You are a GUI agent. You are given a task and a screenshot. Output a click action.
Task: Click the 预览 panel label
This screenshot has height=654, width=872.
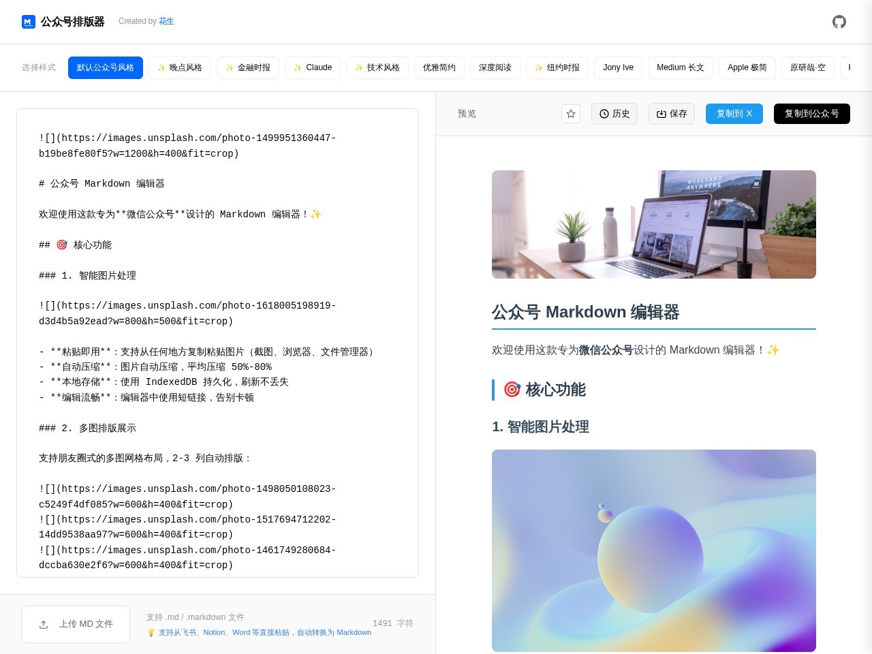pos(467,114)
